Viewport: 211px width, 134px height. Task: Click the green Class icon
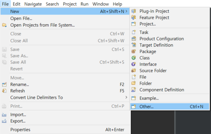tap(134, 58)
